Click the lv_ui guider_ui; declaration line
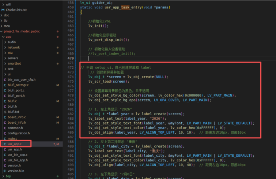Screen dimensions: 276x179 pyautogui.click(x=96, y=3)
